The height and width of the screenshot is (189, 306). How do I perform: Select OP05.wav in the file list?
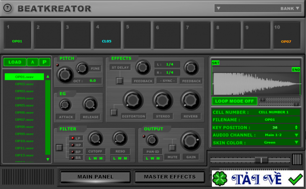(24, 106)
